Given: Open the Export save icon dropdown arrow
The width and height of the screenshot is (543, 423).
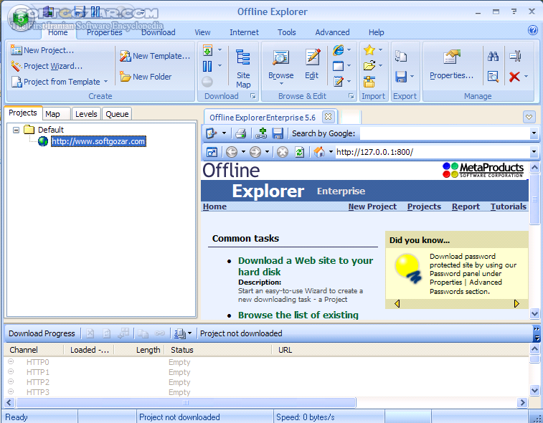Looking at the screenshot, I should tap(412, 77).
